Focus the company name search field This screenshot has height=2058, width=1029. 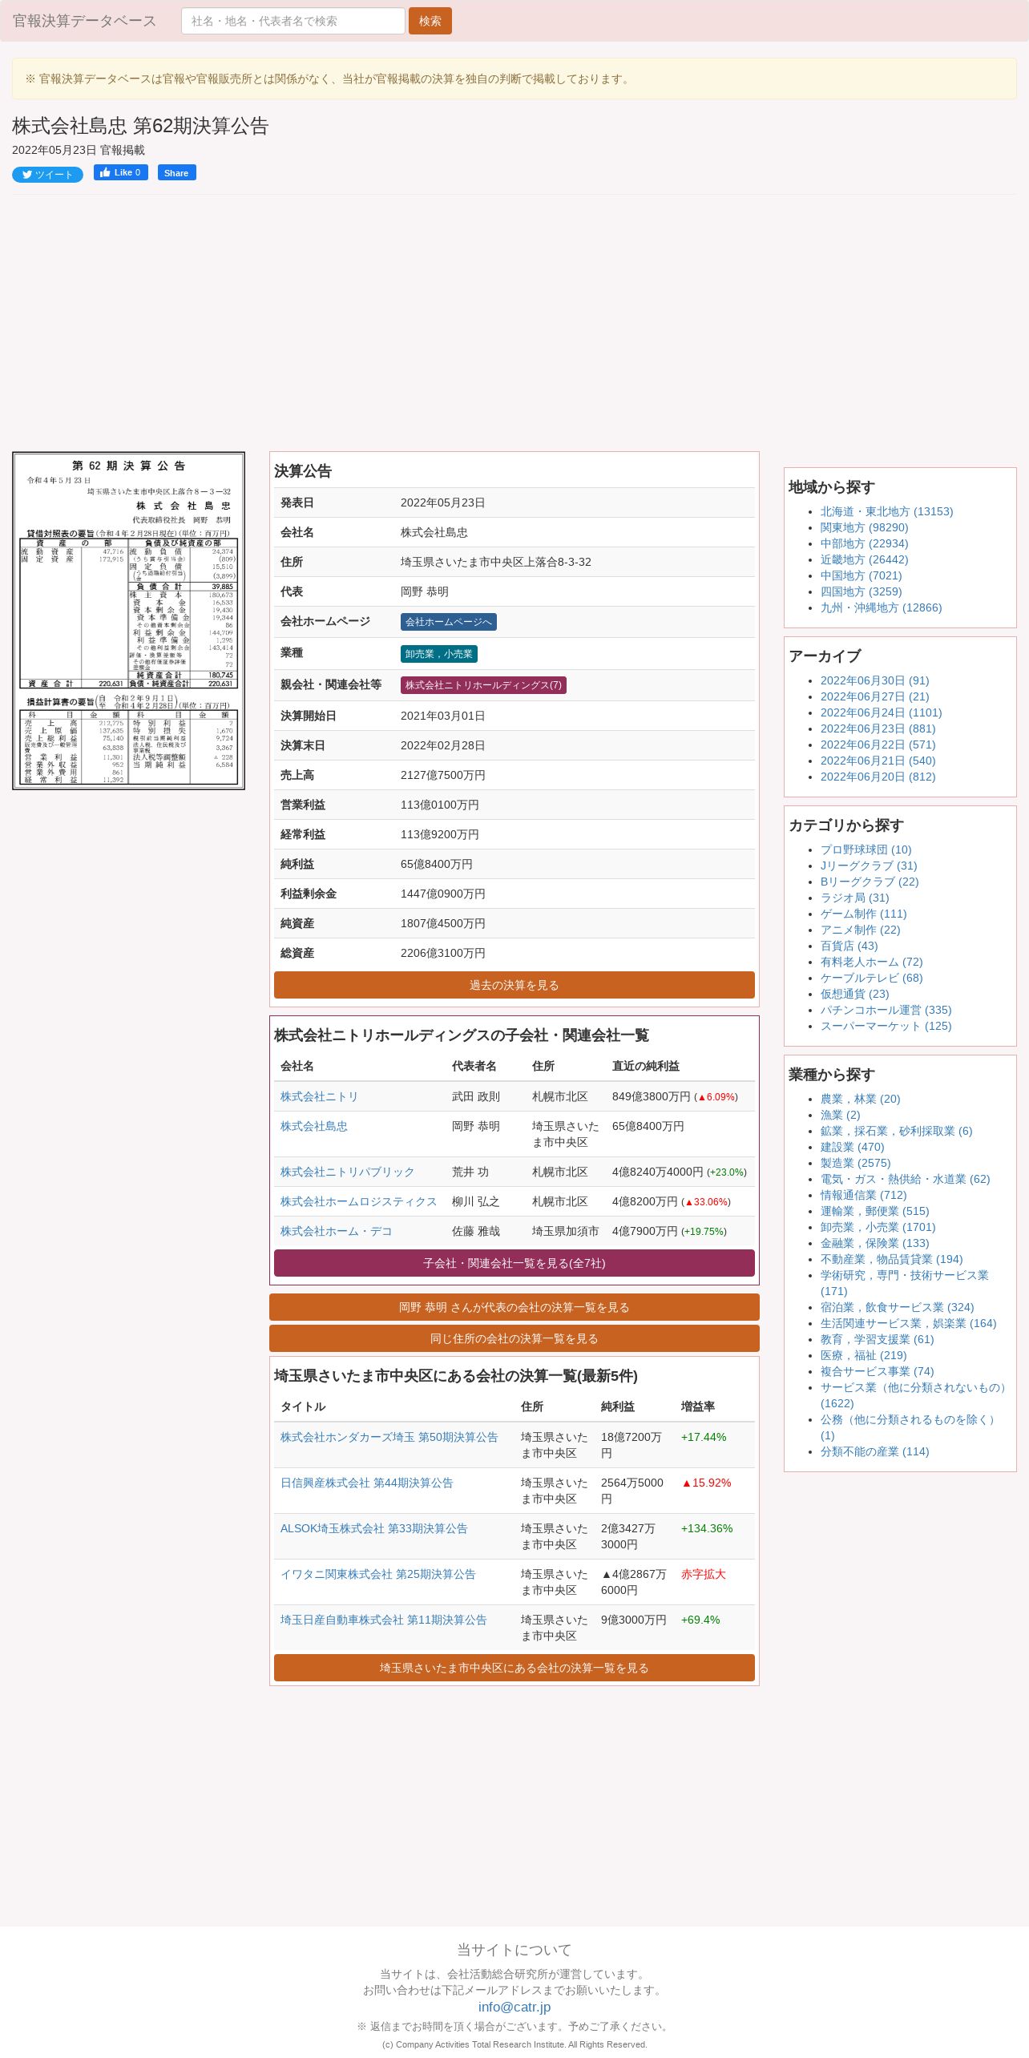[293, 21]
